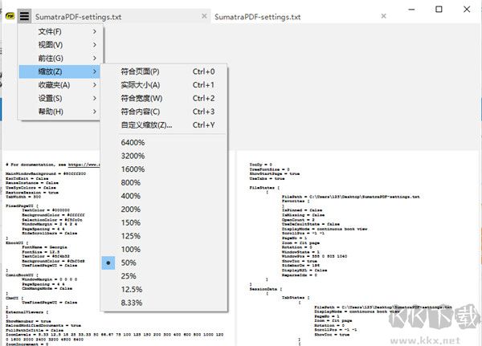Expand submenu arrow next to 文件(F)
Screen dimensions: 482x346
[x=95, y=31]
